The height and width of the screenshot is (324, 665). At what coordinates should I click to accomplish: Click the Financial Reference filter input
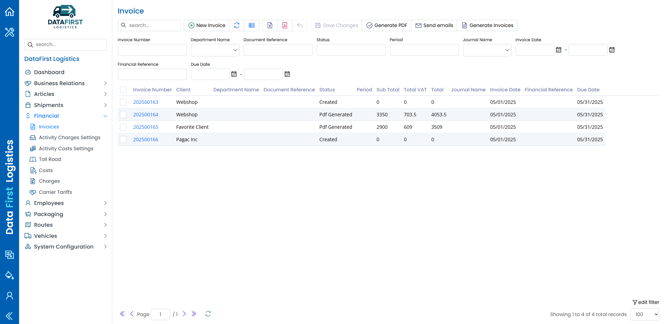tap(152, 74)
